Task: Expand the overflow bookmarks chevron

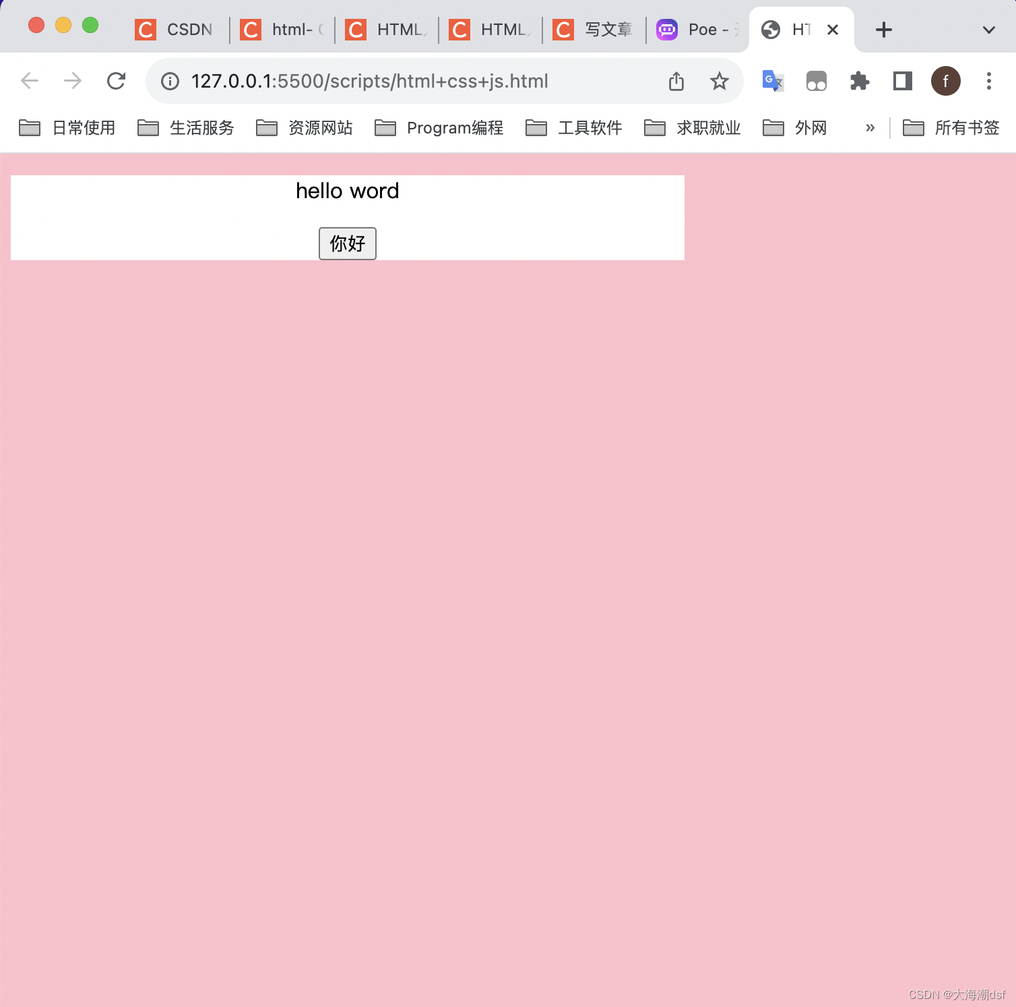Action: pyautogui.click(x=870, y=127)
